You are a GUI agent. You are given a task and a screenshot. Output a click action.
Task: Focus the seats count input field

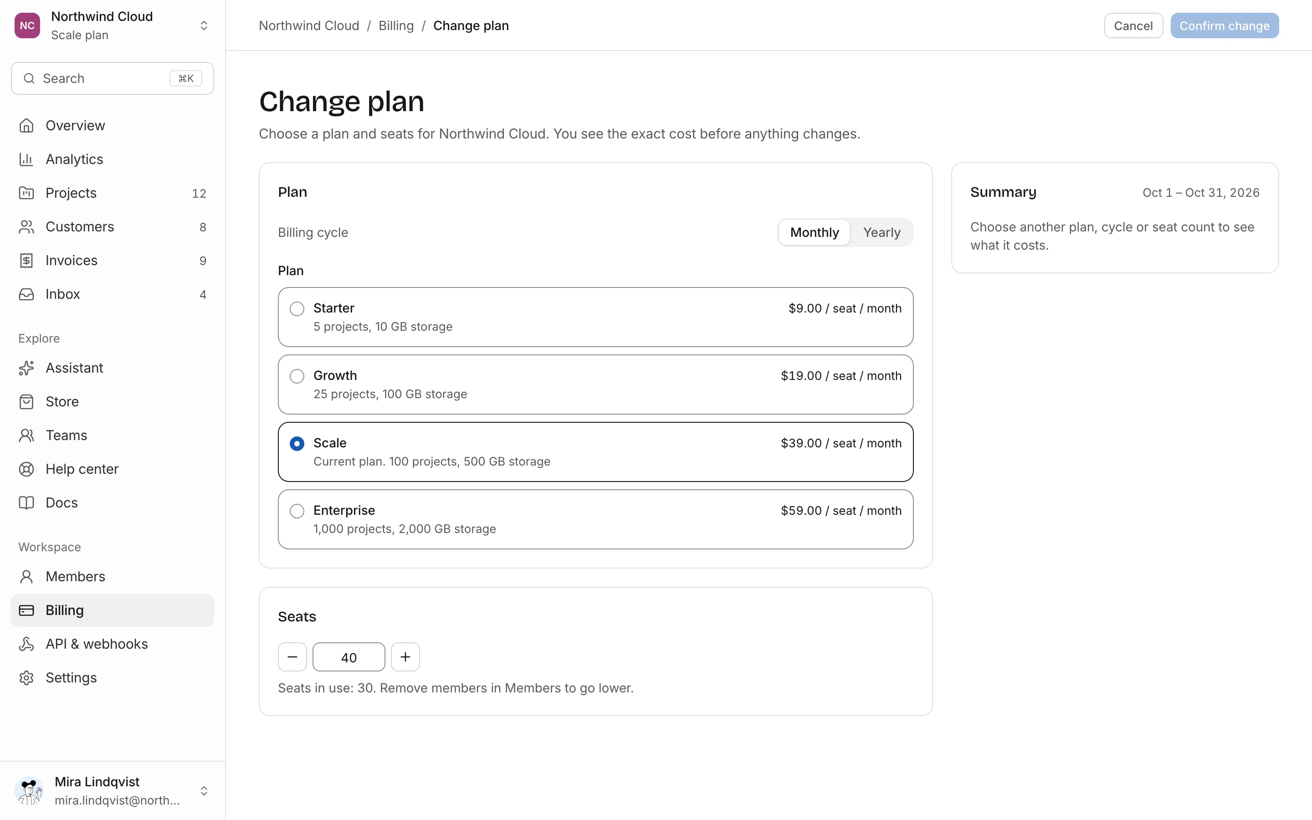tap(348, 657)
